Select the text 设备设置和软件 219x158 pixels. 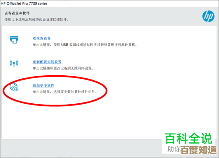point(17,13)
